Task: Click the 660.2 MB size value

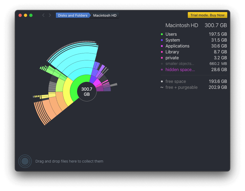Action: pos(218,64)
